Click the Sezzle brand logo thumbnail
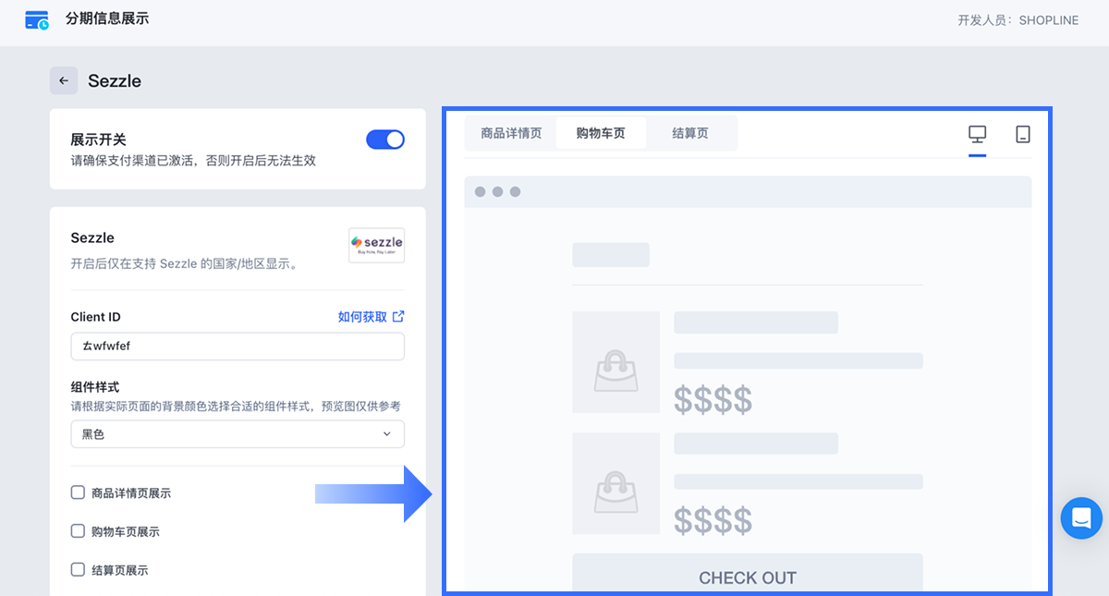 click(376, 245)
